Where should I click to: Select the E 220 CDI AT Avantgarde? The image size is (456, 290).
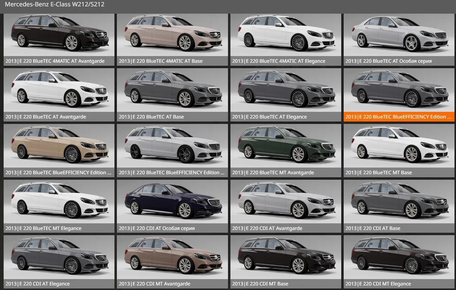tap(286, 206)
